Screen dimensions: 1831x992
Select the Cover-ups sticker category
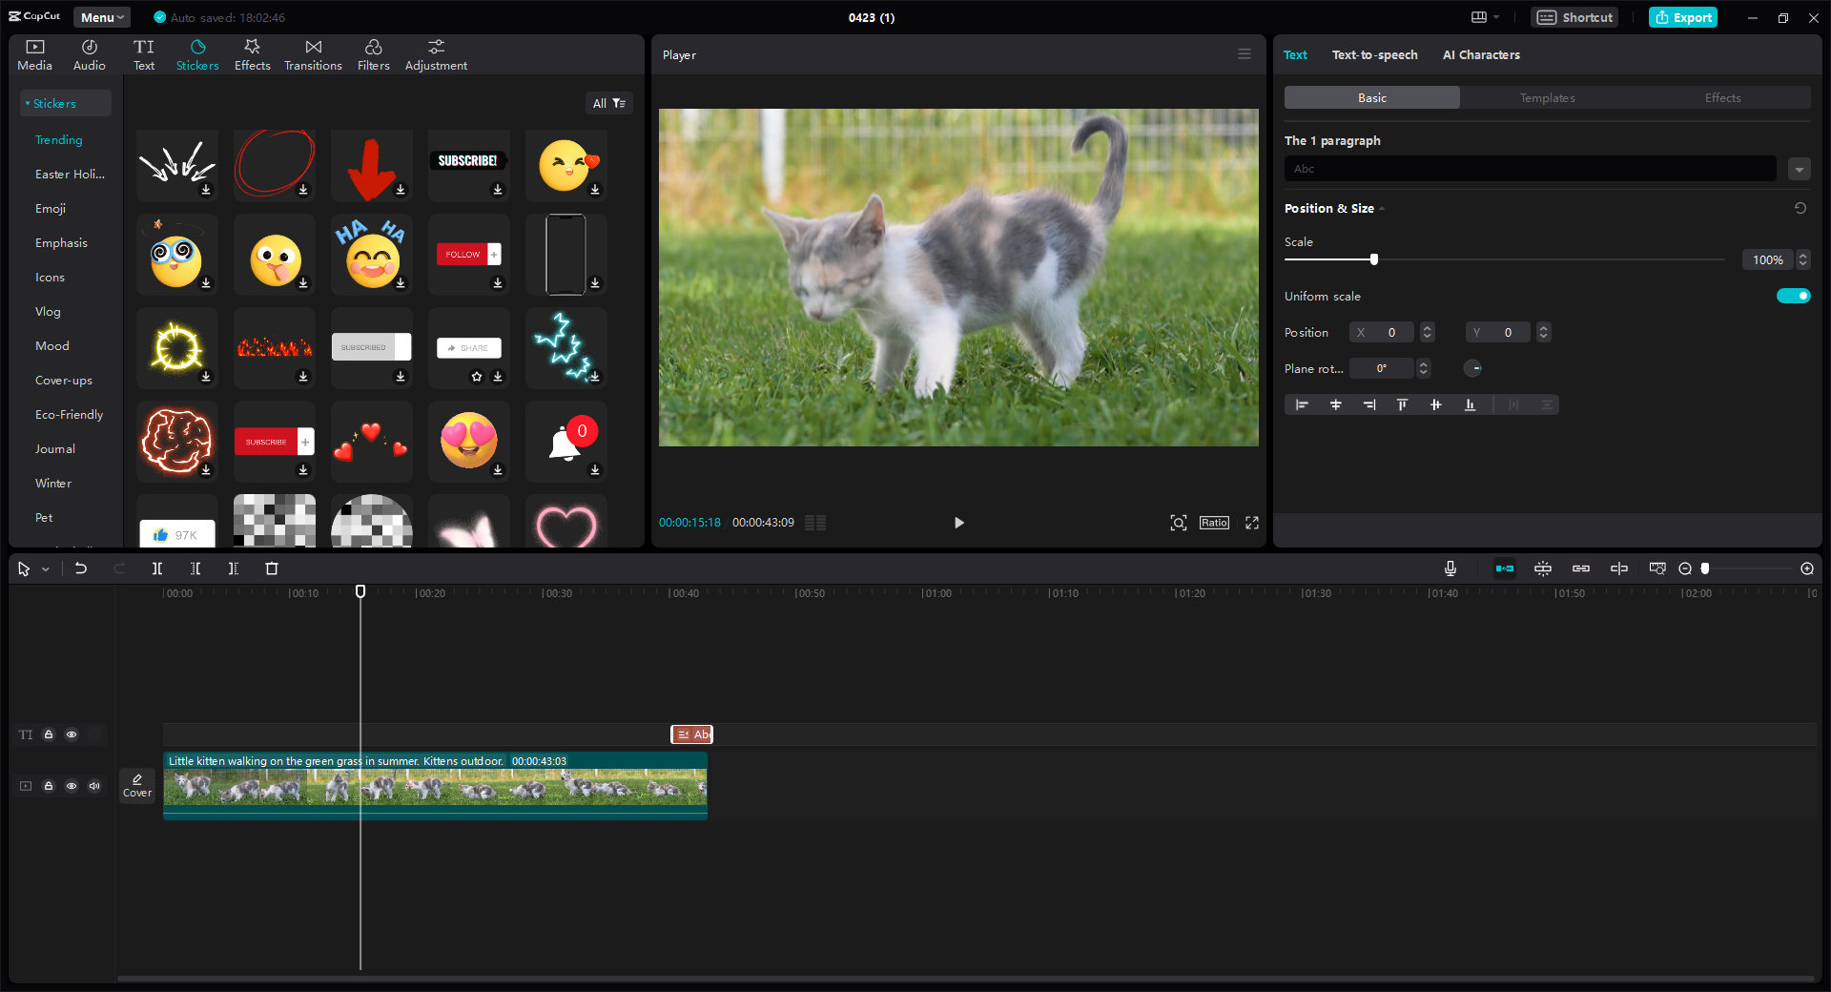64,380
